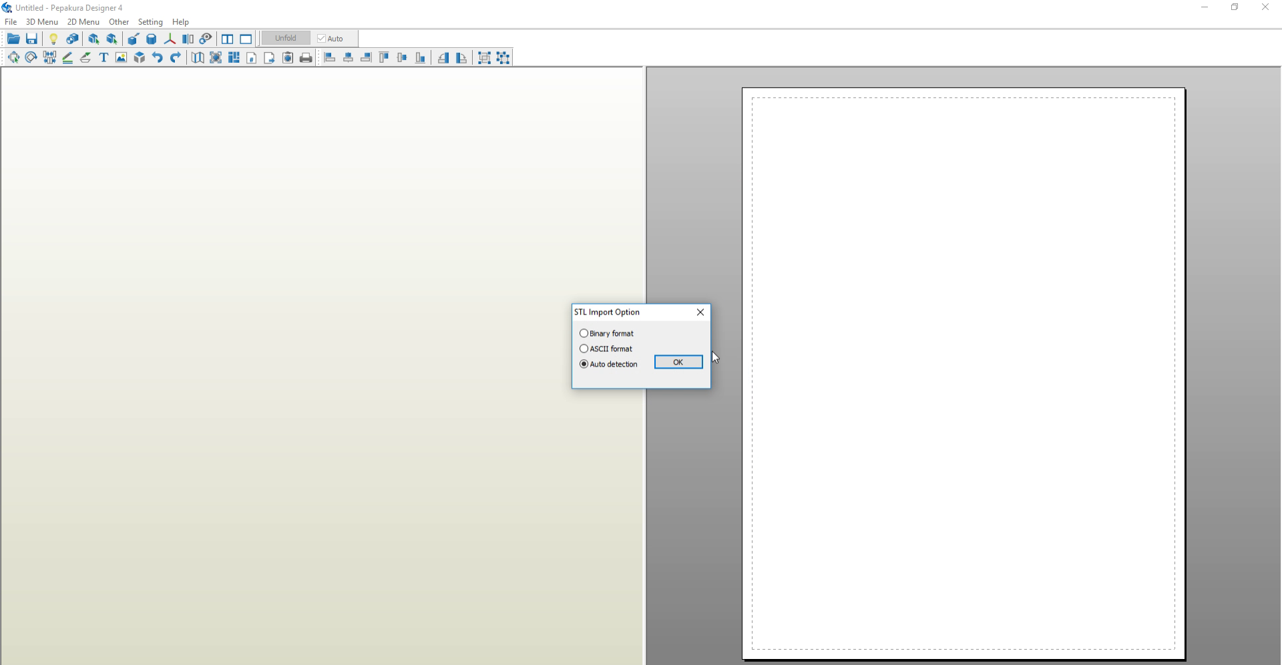Select the insert image tool icon
The width and height of the screenshot is (1282, 665).
(121, 57)
